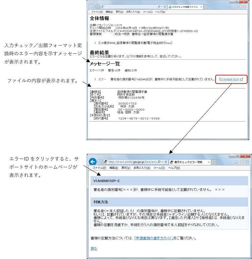The width and height of the screenshot is (252, 259).
Task: Open ツール(T) menu in the lower browser
Action: [x=158, y=168]
